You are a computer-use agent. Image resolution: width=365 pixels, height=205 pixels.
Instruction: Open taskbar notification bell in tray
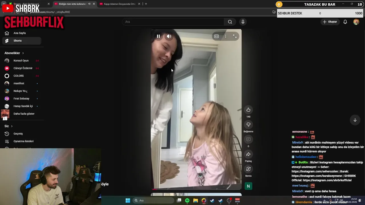(x=360, y=201)
